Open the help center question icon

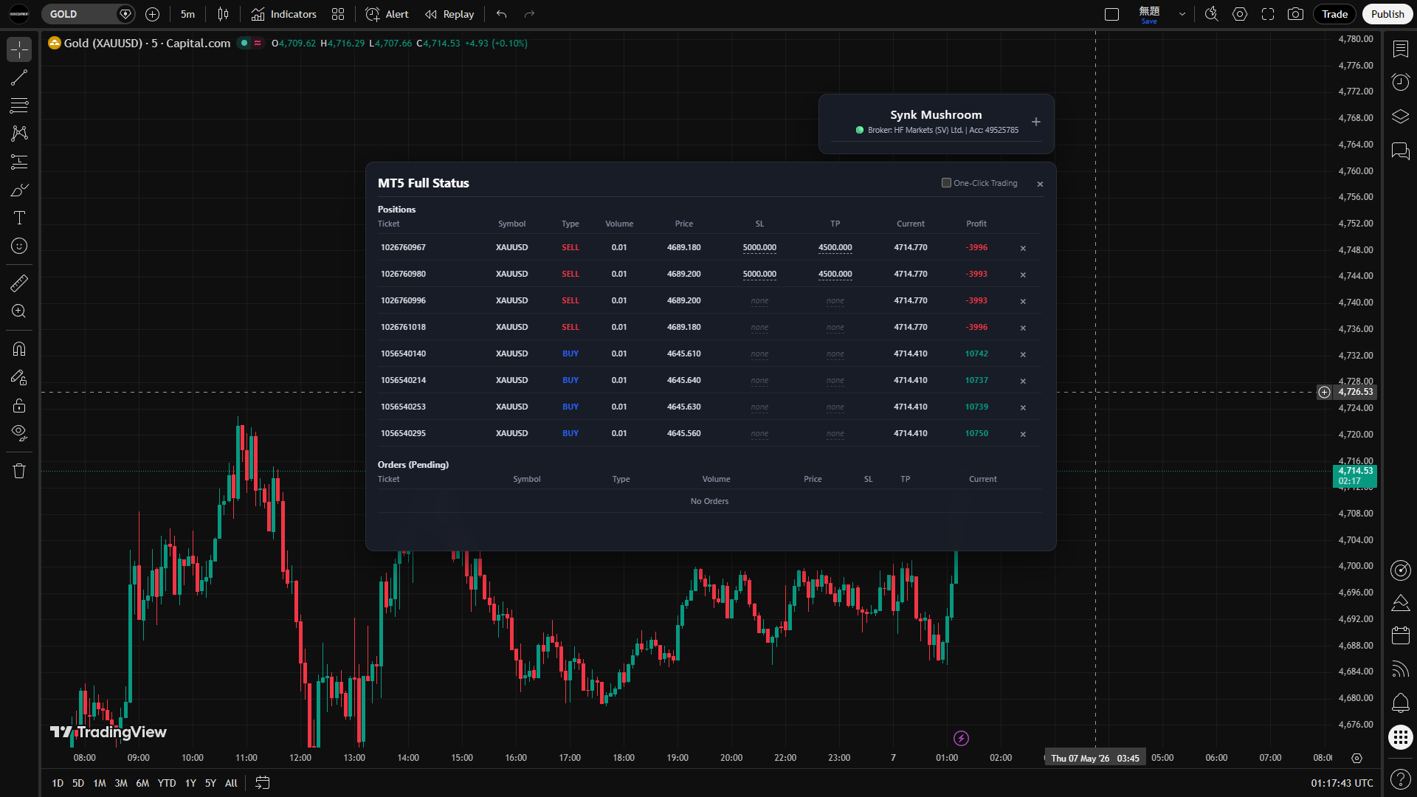pyautogui.click(x=1400, y=779)
